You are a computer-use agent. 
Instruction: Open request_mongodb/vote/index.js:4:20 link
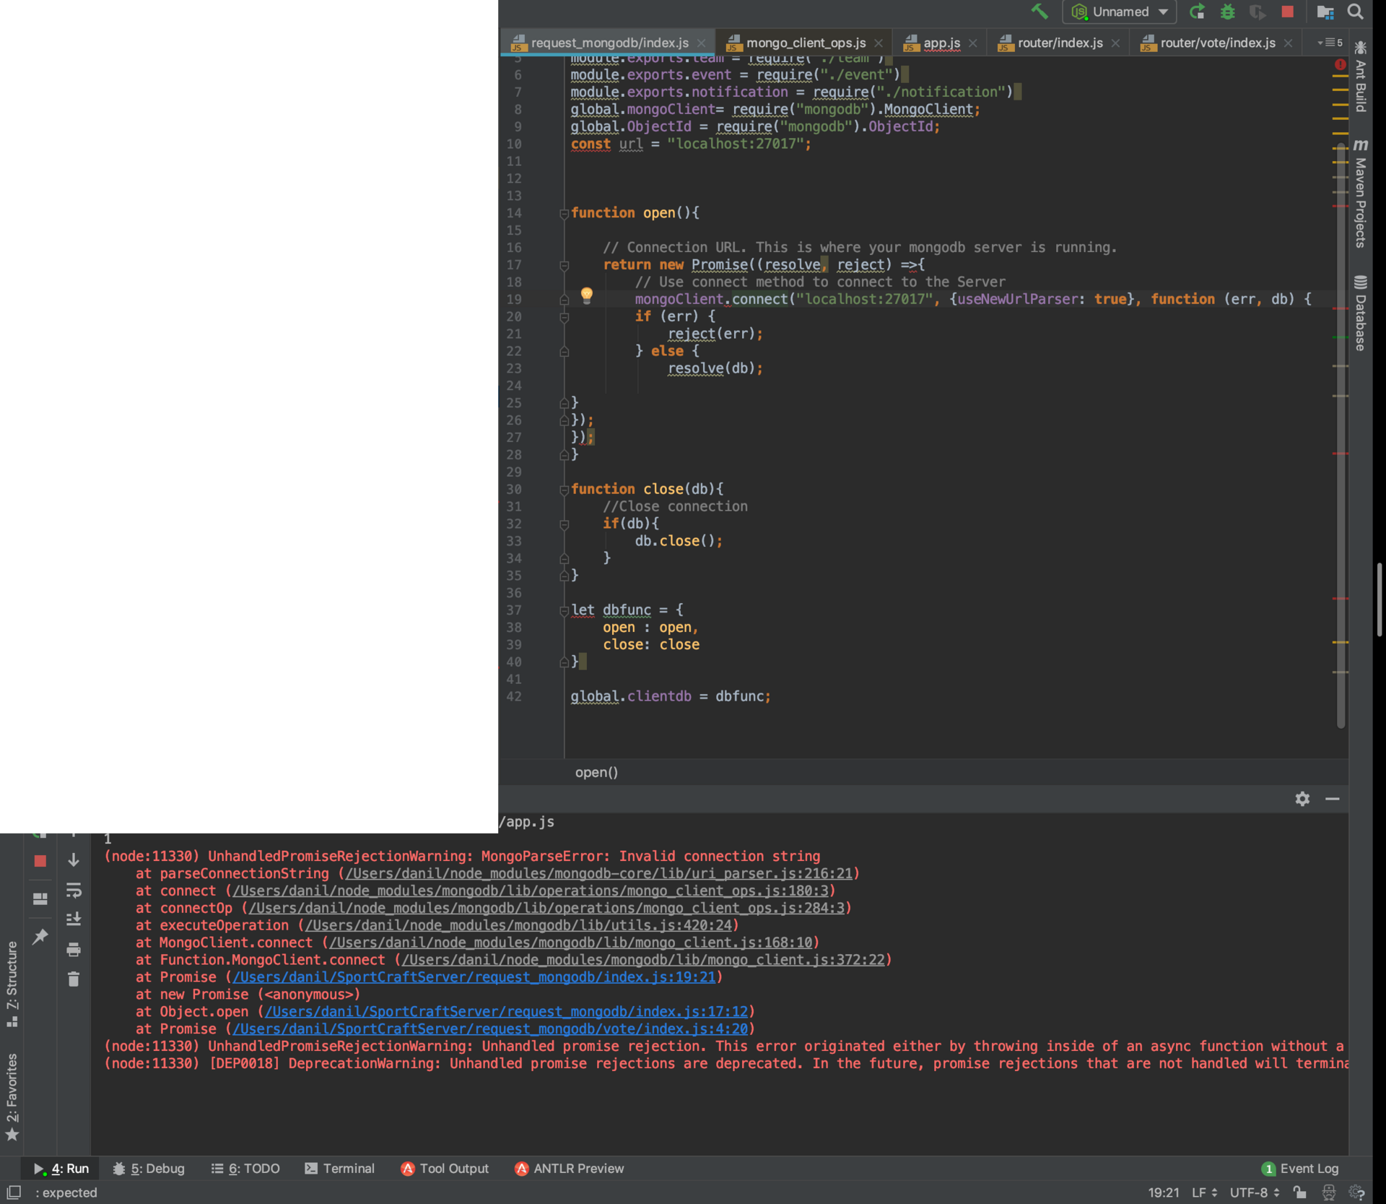(490, 1029)
